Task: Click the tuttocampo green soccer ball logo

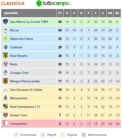Action: 39,3
